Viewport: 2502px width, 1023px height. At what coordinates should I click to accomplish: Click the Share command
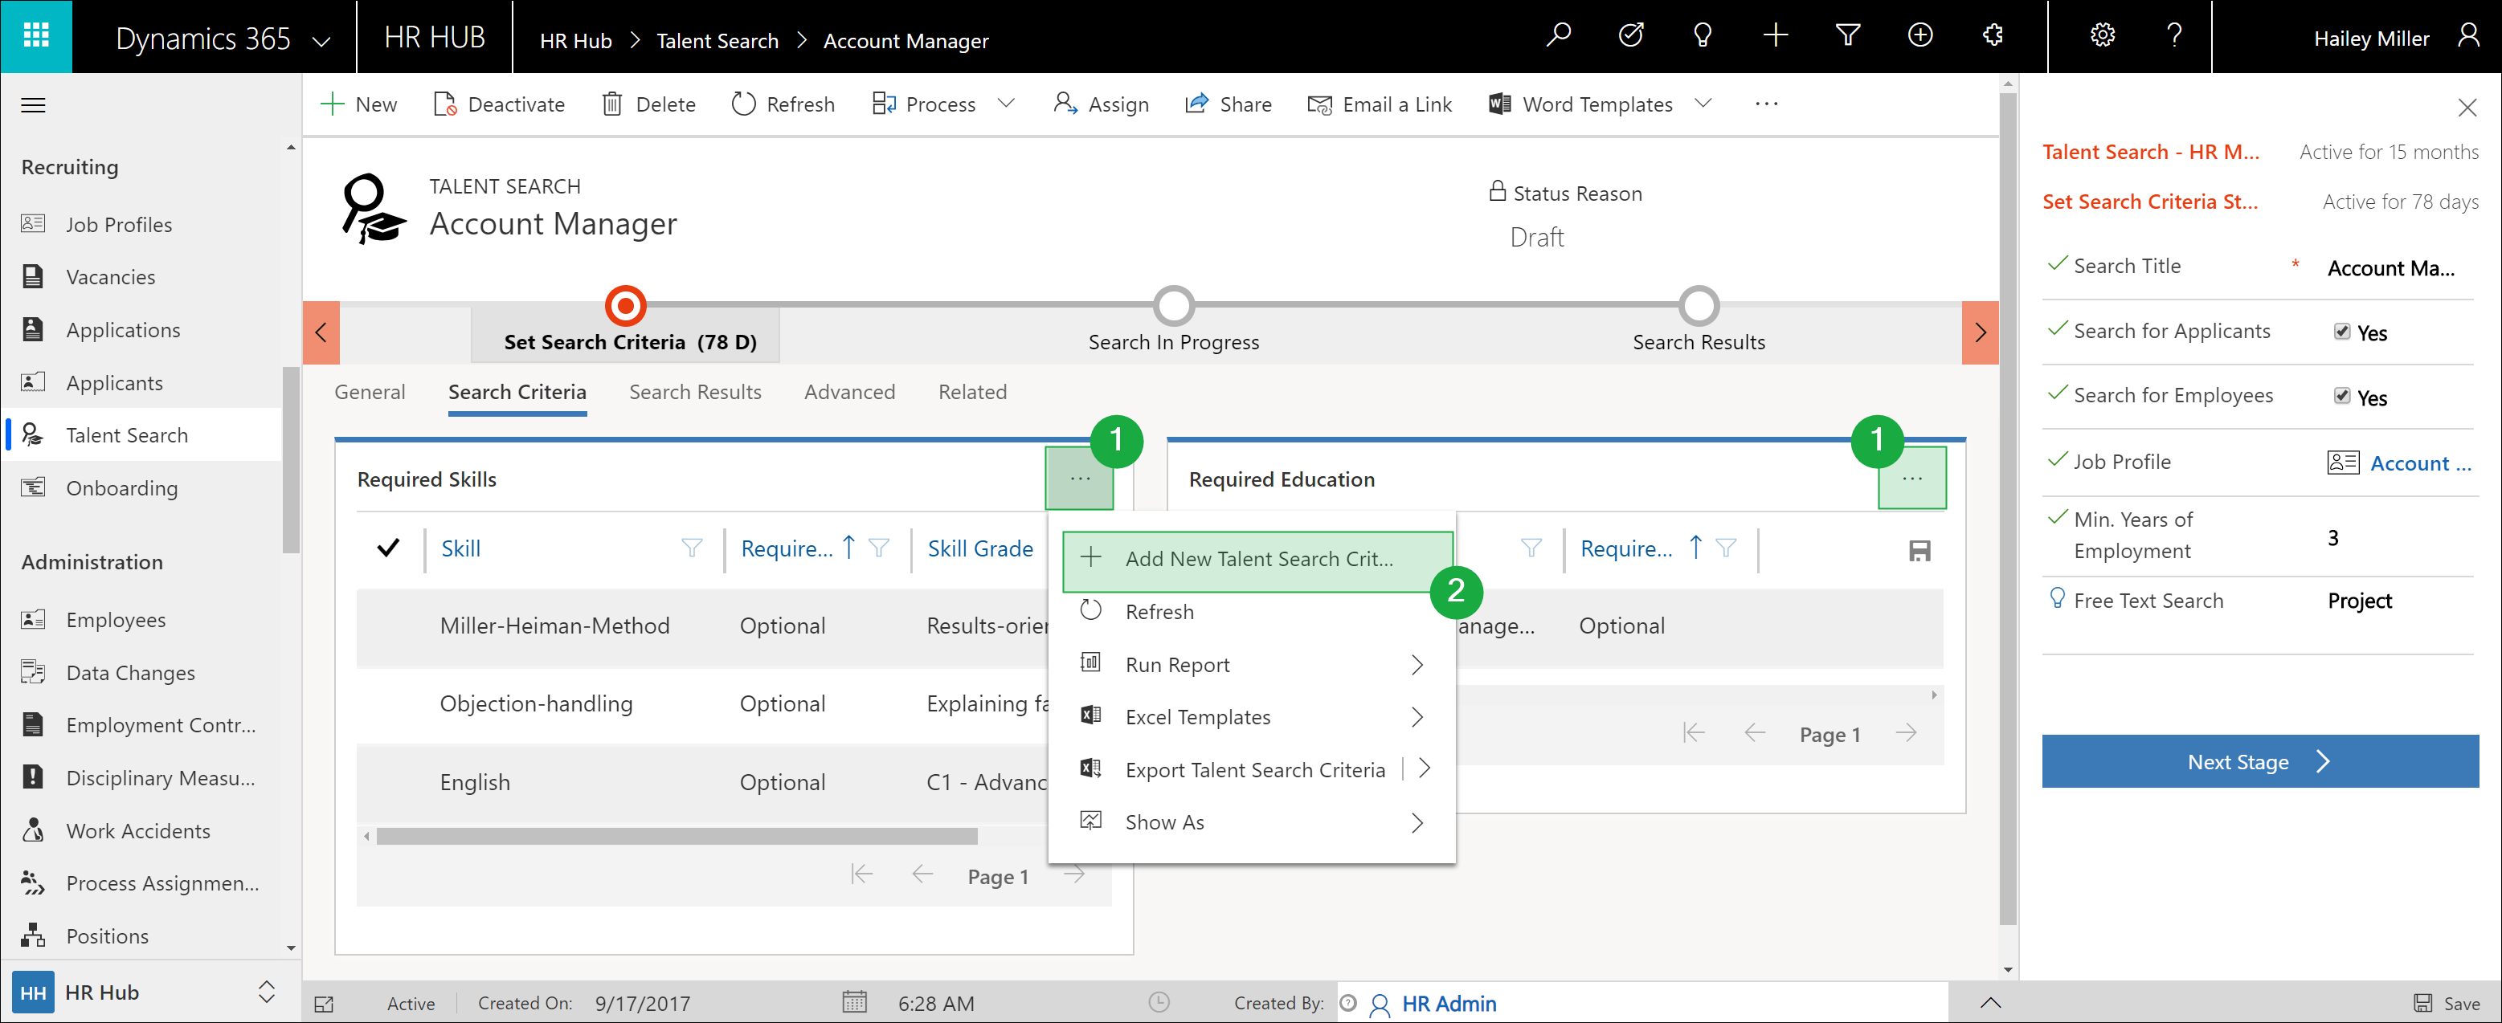1229,104
